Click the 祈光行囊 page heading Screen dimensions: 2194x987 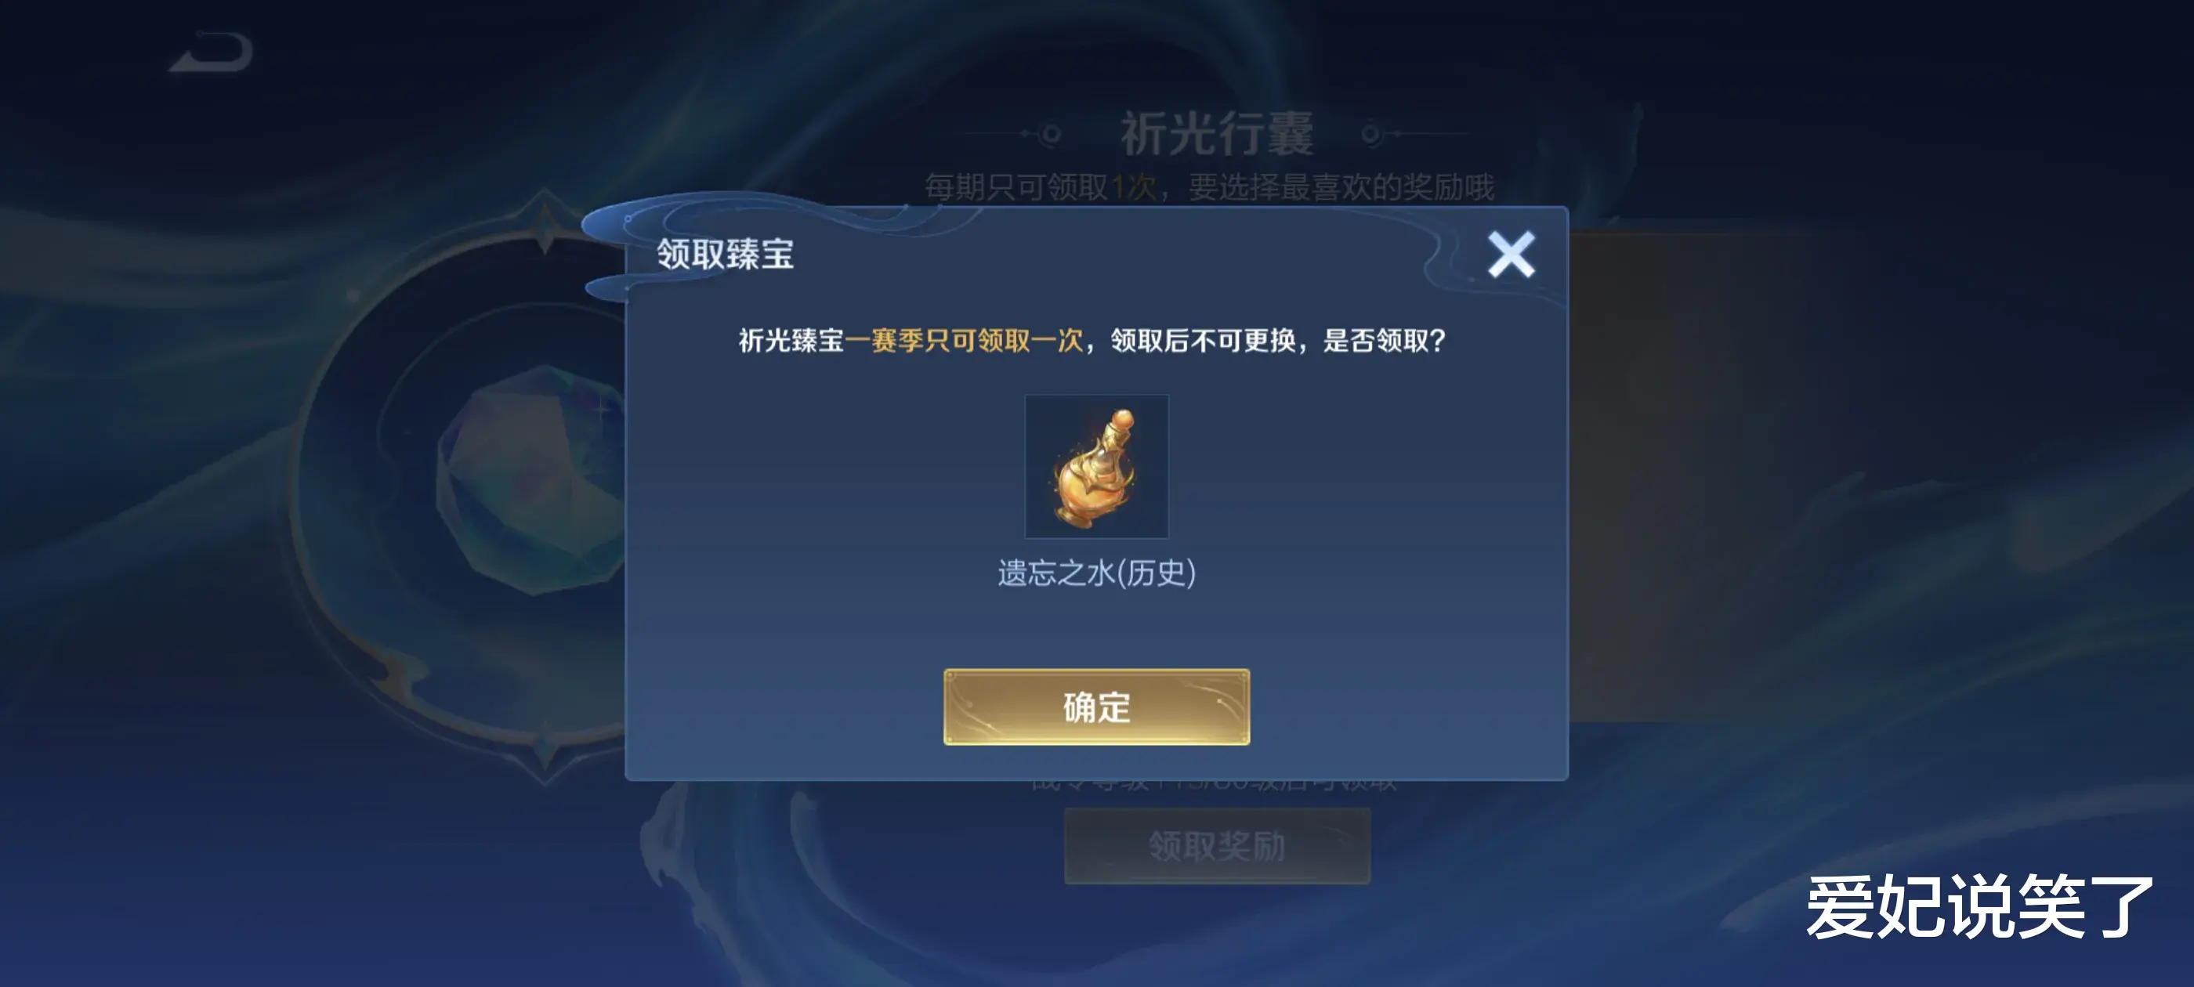click(x=1216, y=134)
